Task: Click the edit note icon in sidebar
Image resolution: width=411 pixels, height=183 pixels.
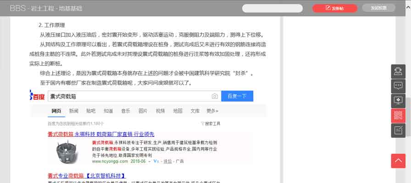Action: 398,130
